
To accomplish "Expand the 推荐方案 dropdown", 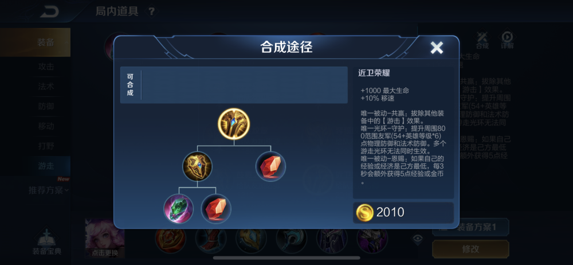I will [x=49, y=190].
